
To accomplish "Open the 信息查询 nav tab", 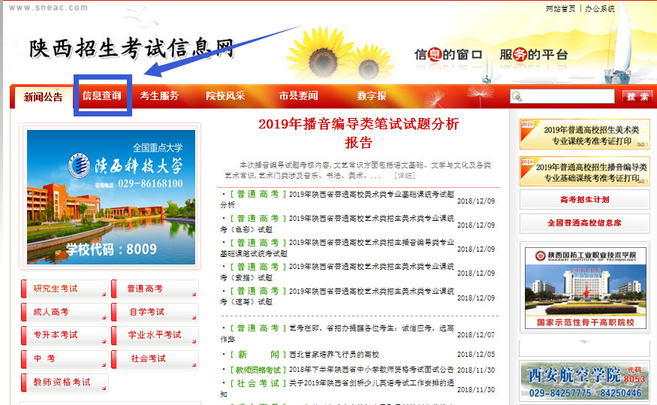I will pyautogui.click(x=102, y=96).
